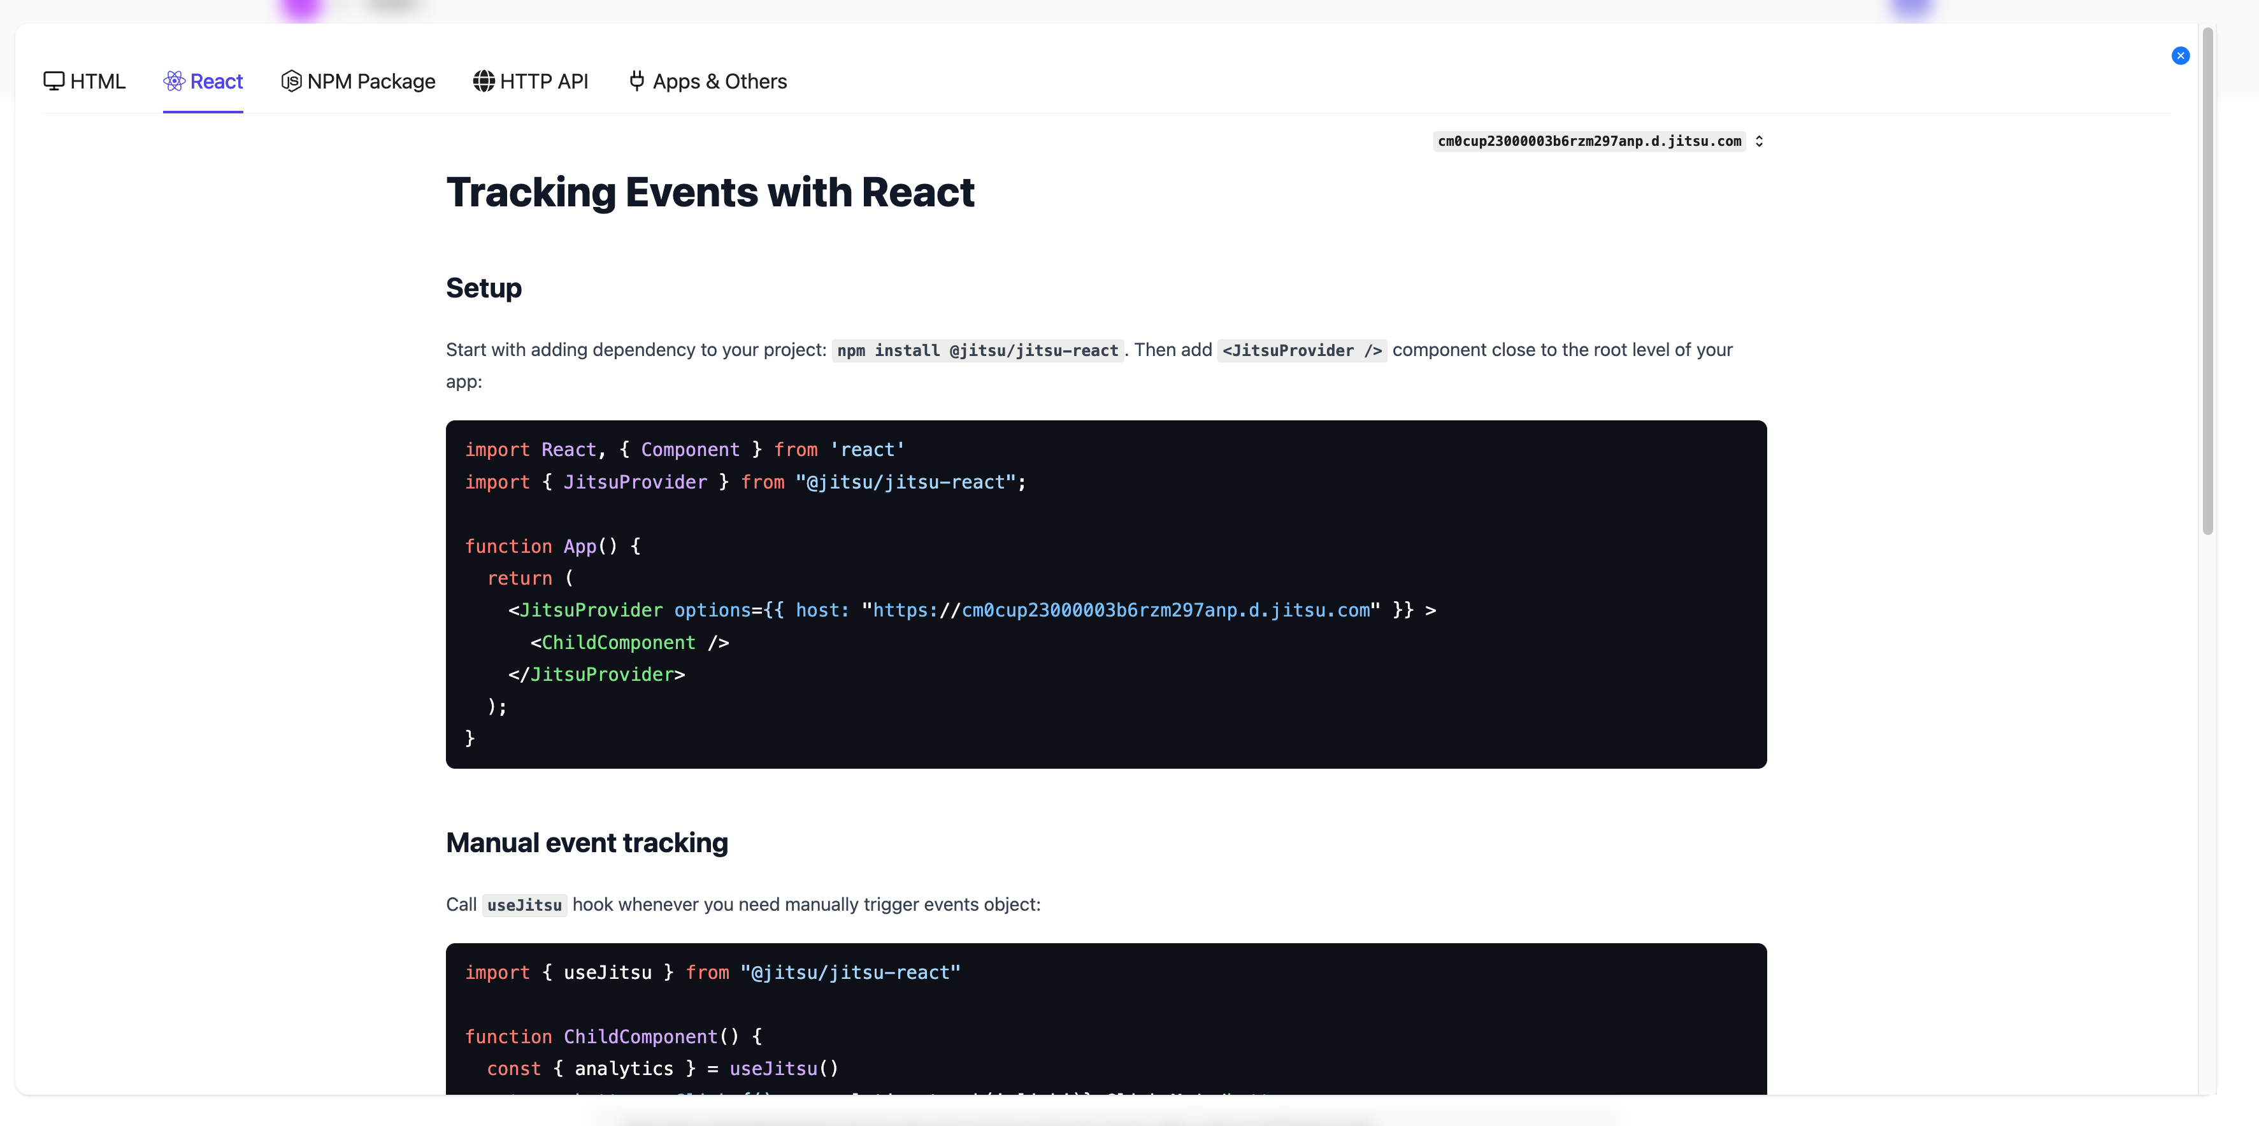Click the inline 'useJitsu' code snippet
Image resolution: width=2259 pixels, height=1126 pixels.
(x=524, y=905)
